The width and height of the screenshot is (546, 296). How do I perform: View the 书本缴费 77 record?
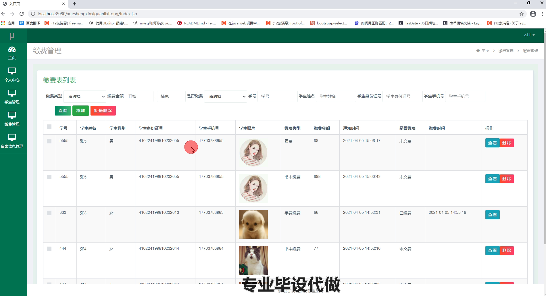[x=492, y=251]
